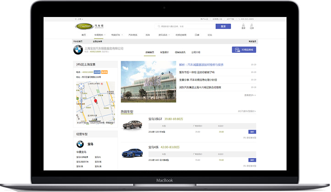Click the 华晨宝马 sub-brand label
This screenshot has width=331, height=192.
pyautogui.click(x=81, y=152)
